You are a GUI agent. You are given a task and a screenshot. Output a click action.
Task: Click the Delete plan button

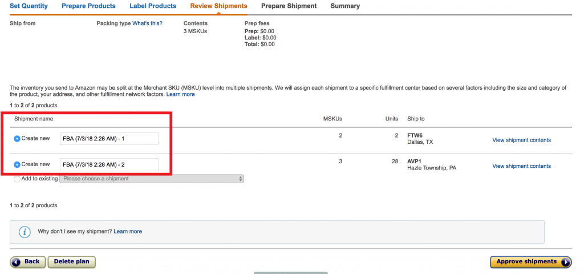71,262
